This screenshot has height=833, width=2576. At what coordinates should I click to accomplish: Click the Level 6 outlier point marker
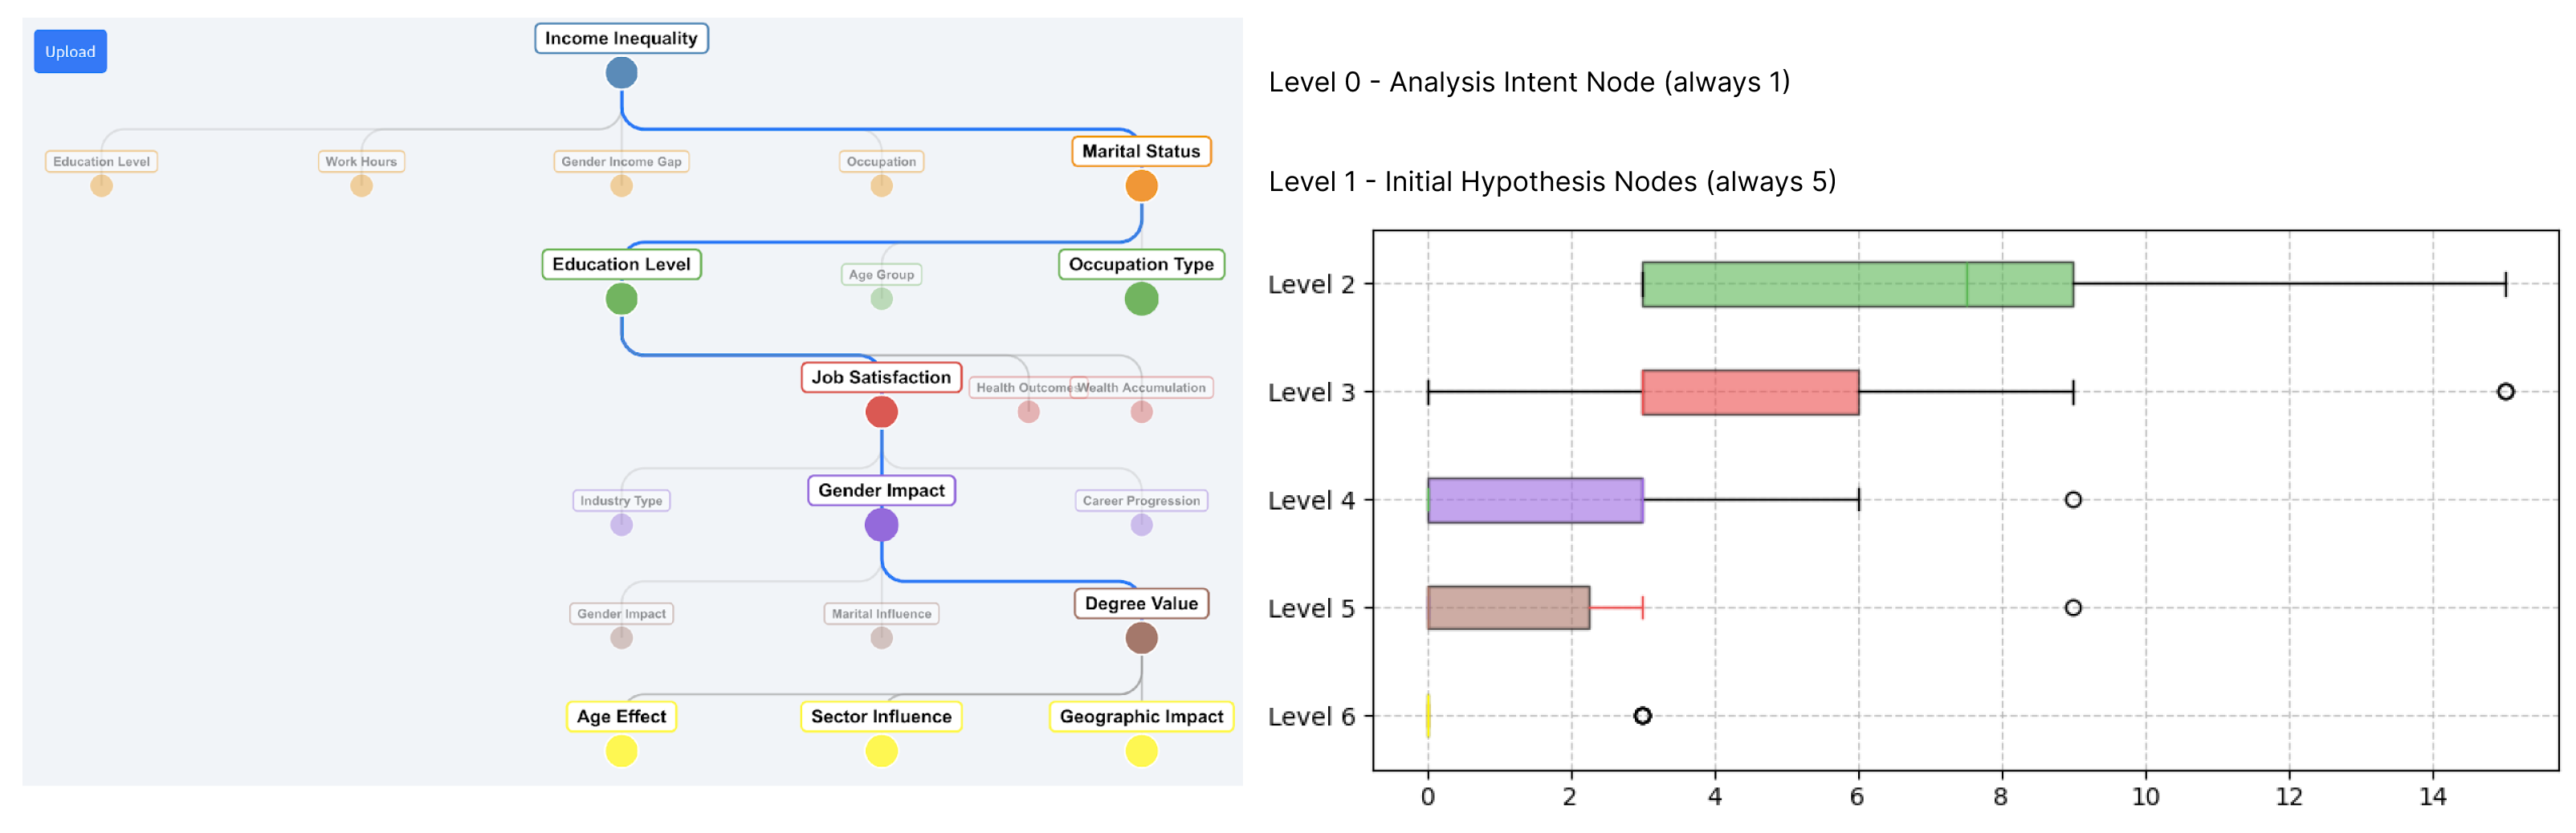[1642, 716]
